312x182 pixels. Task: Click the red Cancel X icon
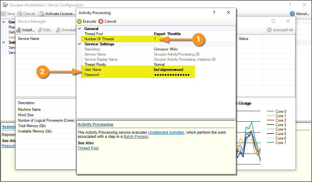(x=101, y=21)
